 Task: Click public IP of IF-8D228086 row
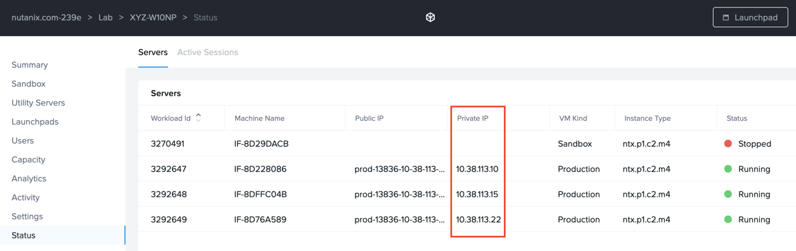[399, 169]
